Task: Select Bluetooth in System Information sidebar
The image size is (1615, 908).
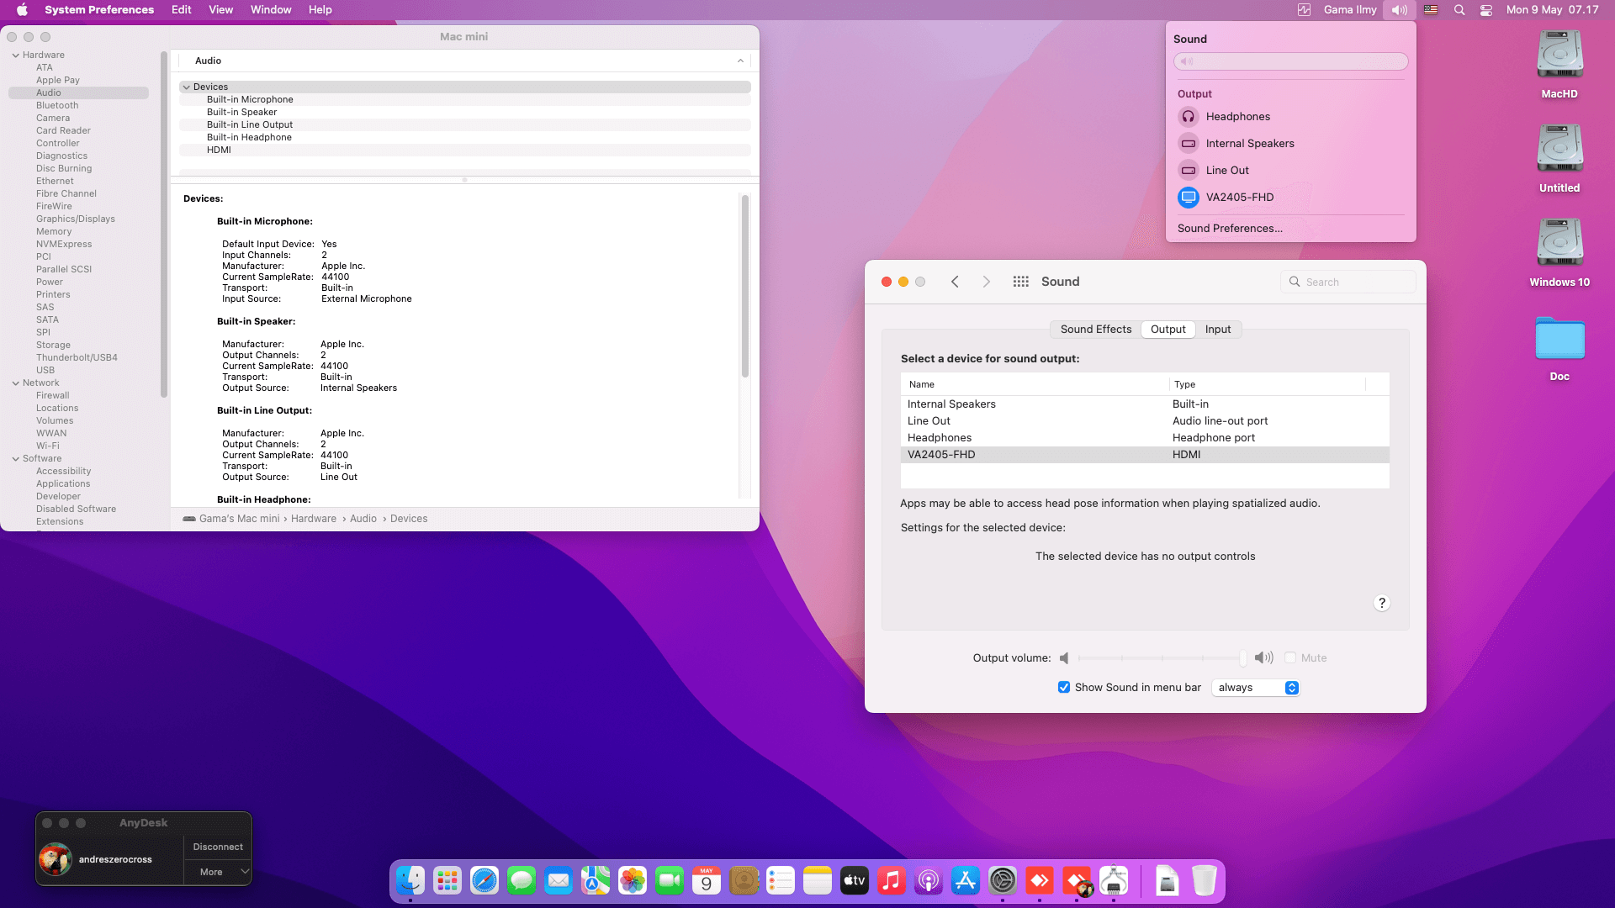Action: click(x=57, y=106)
